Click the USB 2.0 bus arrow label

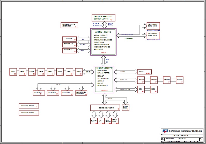pyautogui.click(x=89, y=72)
